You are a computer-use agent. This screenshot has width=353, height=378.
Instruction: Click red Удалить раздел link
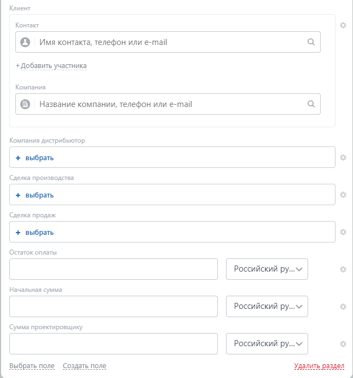coord(319,366)
